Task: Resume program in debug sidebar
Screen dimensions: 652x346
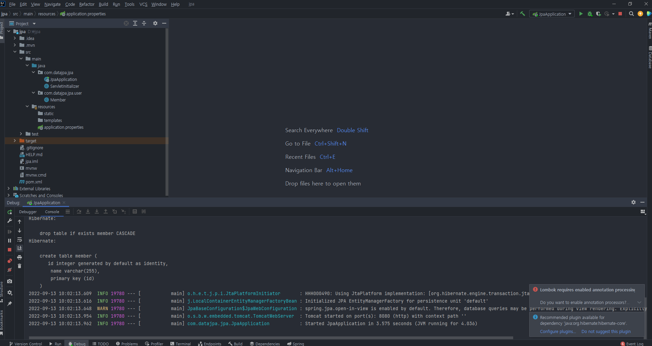Action: [x=10, y=232]
